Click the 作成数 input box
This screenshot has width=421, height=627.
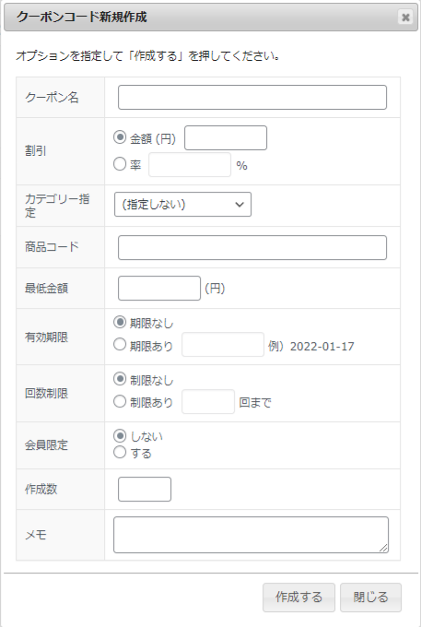[x=145, y=489]
